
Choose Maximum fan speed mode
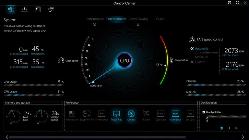pos(201,57)
